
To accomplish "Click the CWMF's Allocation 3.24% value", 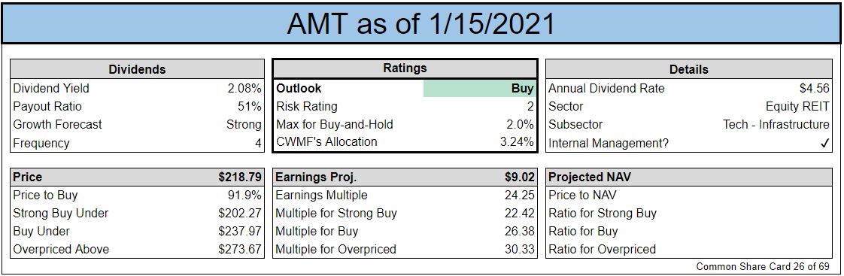I will 516,142.
